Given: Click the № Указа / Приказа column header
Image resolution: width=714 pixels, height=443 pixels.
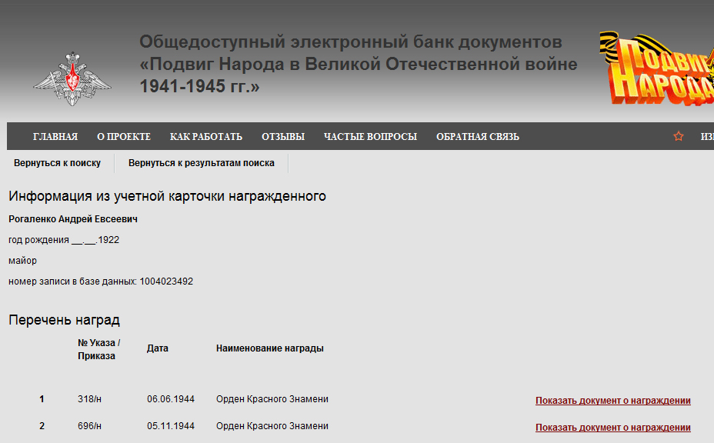Looking at the screenshot, I should [99, 349].
